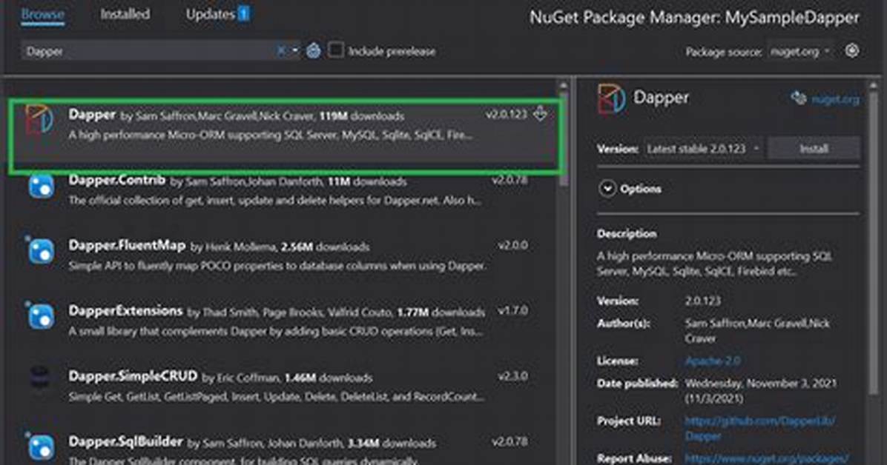Click the Dapper.SqlBuilder package icon
Screen dimensions: 887x465
pyautogui.click(x=42, y=447)
